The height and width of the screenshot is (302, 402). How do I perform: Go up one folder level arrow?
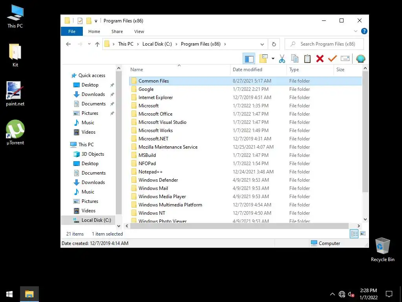[97, 44]
